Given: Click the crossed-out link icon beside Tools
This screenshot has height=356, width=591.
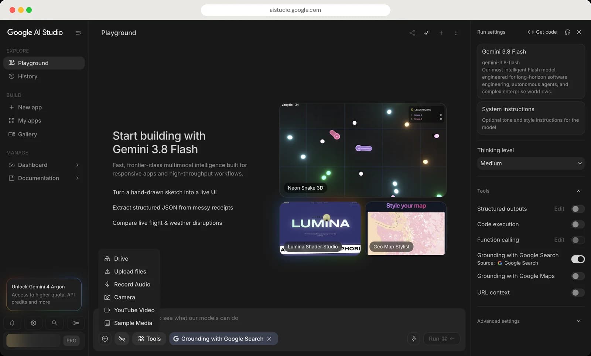Looking at the screenshot, I should click(122, 339).
